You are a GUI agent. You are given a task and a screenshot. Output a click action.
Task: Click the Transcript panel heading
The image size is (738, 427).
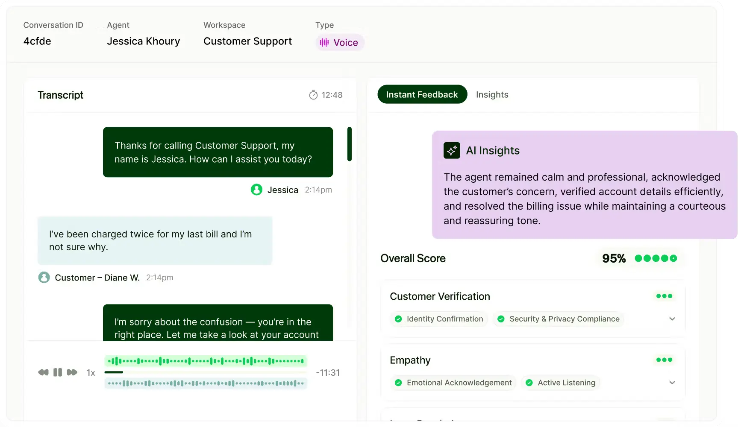tap(60, 95)
